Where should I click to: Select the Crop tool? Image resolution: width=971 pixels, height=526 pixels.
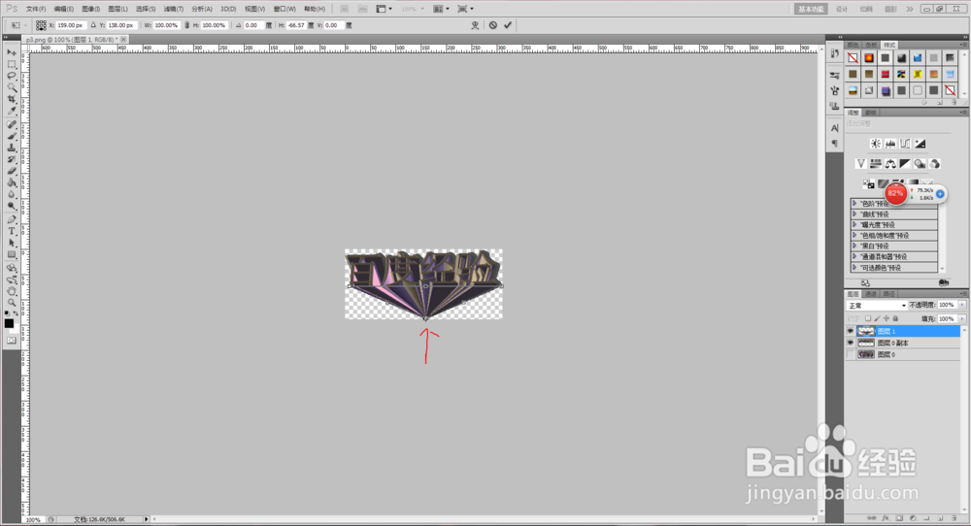click(x=12, y=99)
